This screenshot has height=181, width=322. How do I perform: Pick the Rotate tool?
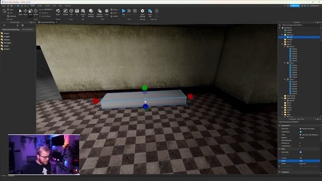pyautogui.click(x=36, y=12)
